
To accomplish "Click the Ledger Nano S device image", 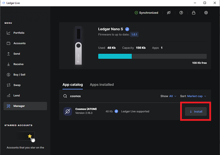I will pyautogui.click(x=78, y=46).
